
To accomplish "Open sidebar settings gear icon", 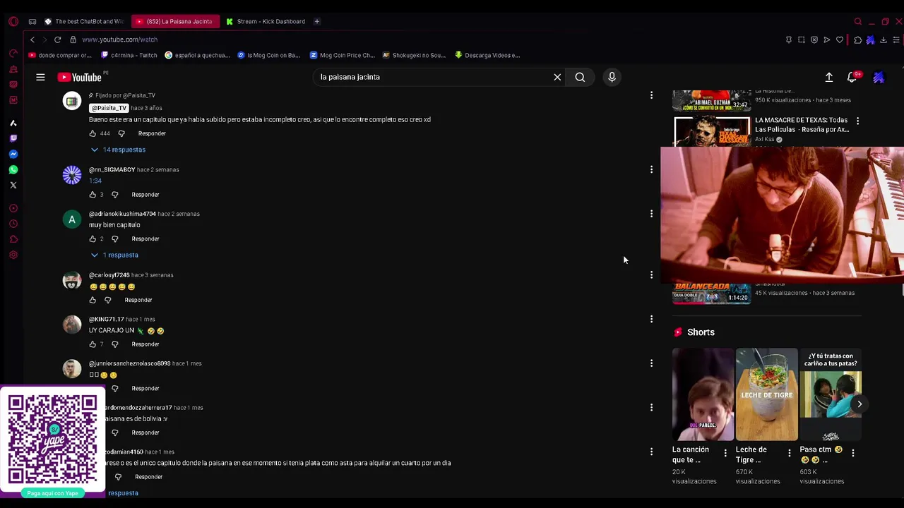I will tap(13, 255).
